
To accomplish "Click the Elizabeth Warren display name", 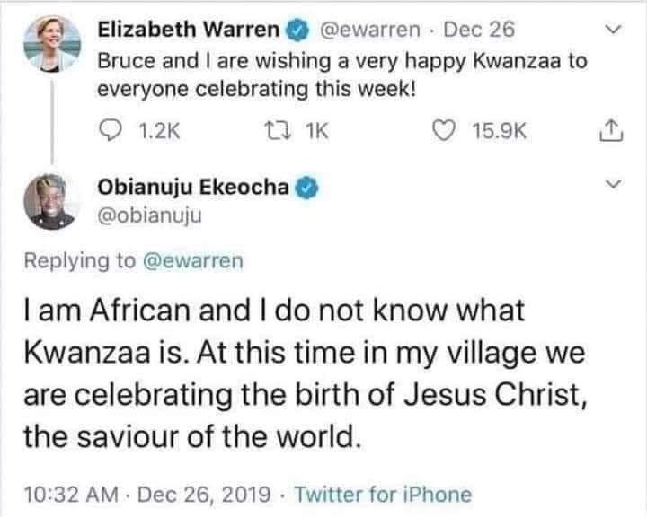I will (x=189, y=30).
